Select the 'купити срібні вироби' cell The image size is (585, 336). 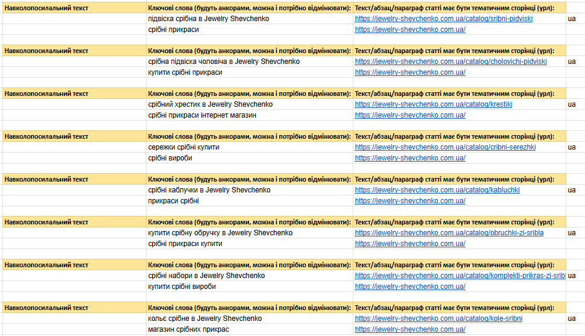pyautogui.click(x=250, y=287)
